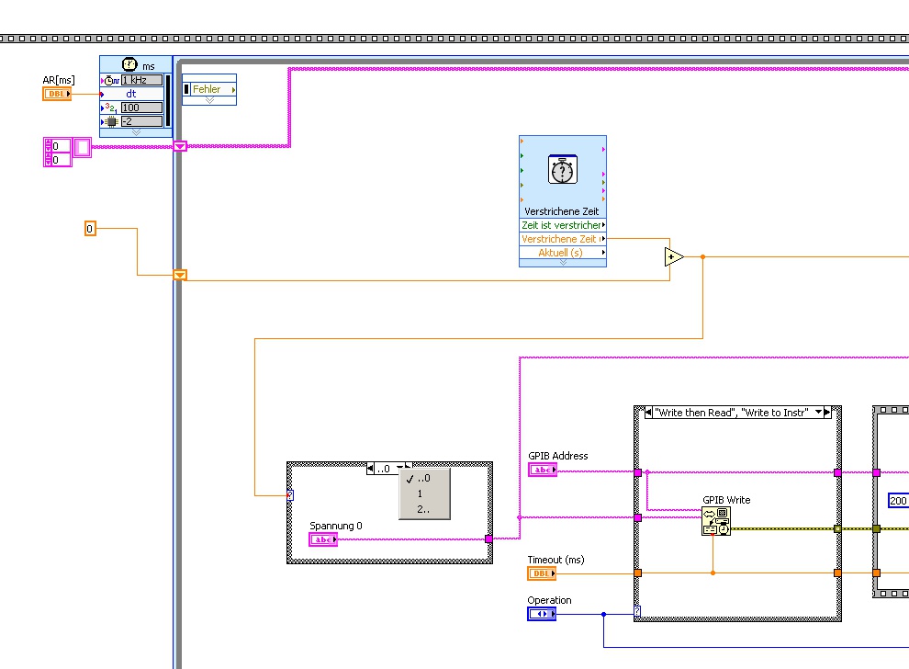Click the pink array constant box
Viewport: 909px width, 669px height.
coord(83,148)
